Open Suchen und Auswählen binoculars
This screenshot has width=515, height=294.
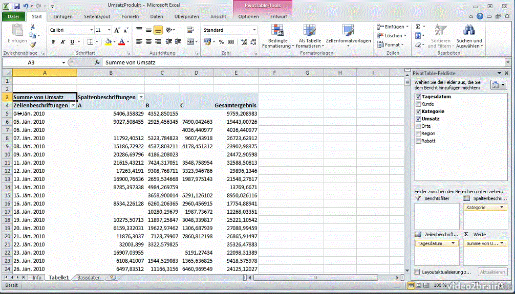(469, 36)
